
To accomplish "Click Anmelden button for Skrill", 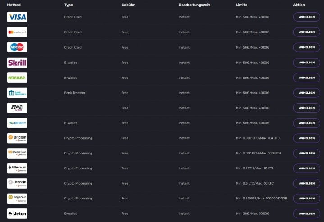I will click(306, 63).
